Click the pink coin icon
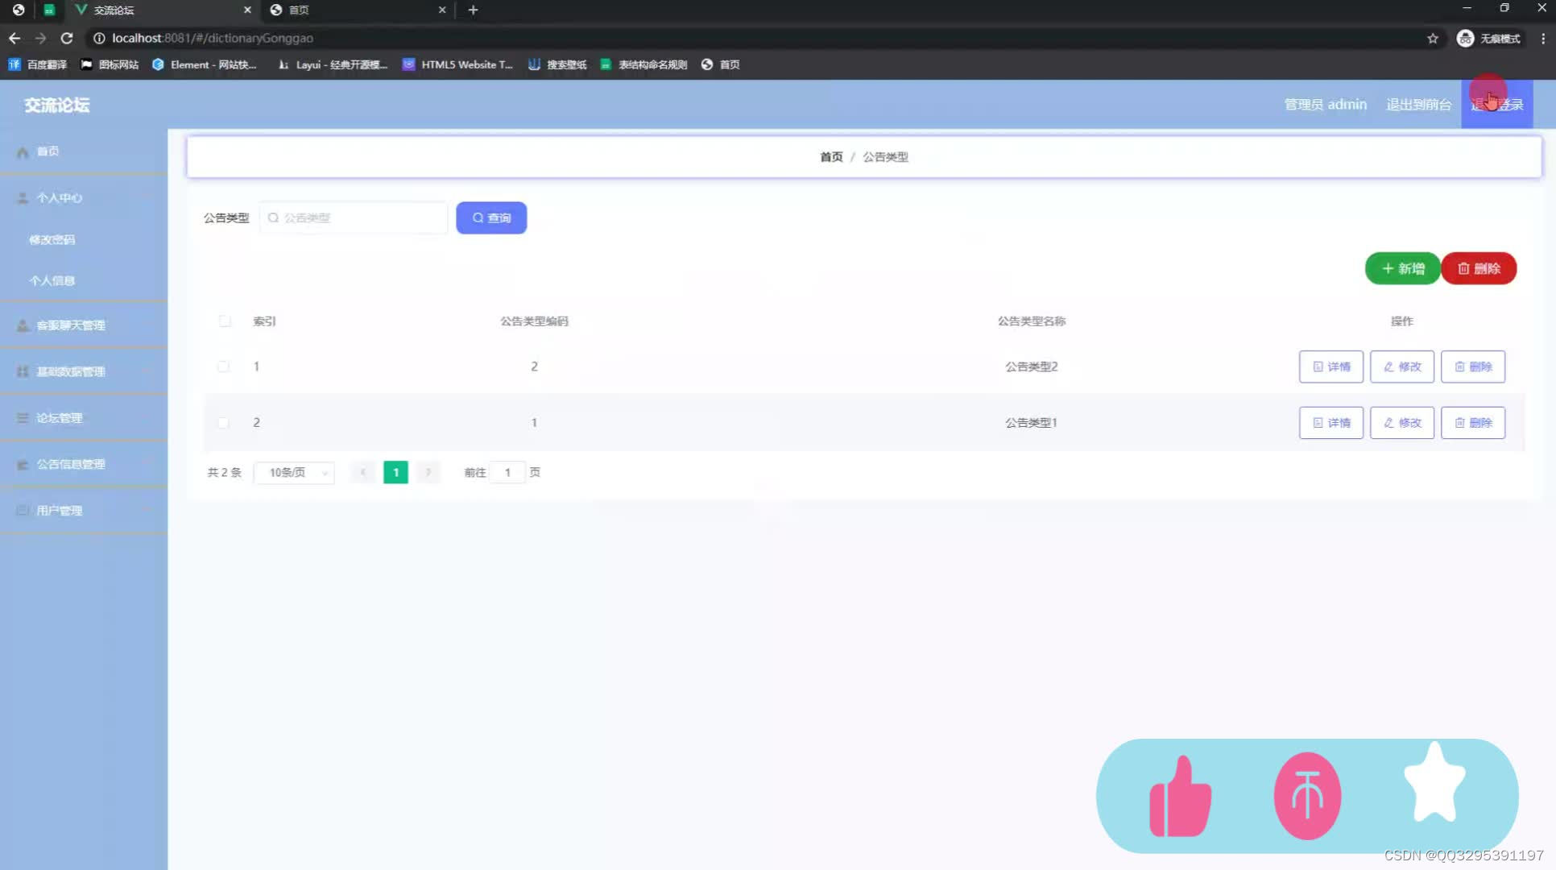Viewport: 1556px width, 870px height. point(1307,796)
